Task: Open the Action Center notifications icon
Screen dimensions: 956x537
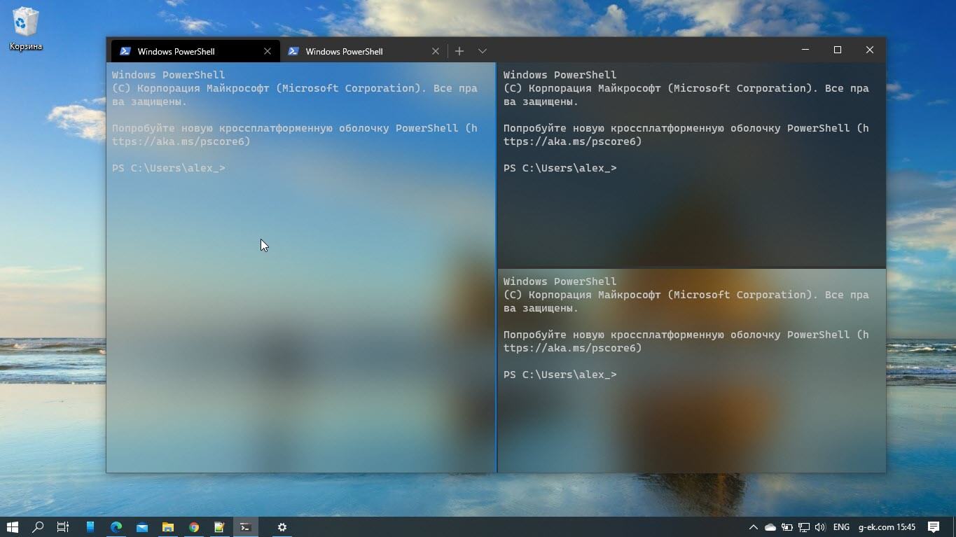Action: [x=934, y=527]
